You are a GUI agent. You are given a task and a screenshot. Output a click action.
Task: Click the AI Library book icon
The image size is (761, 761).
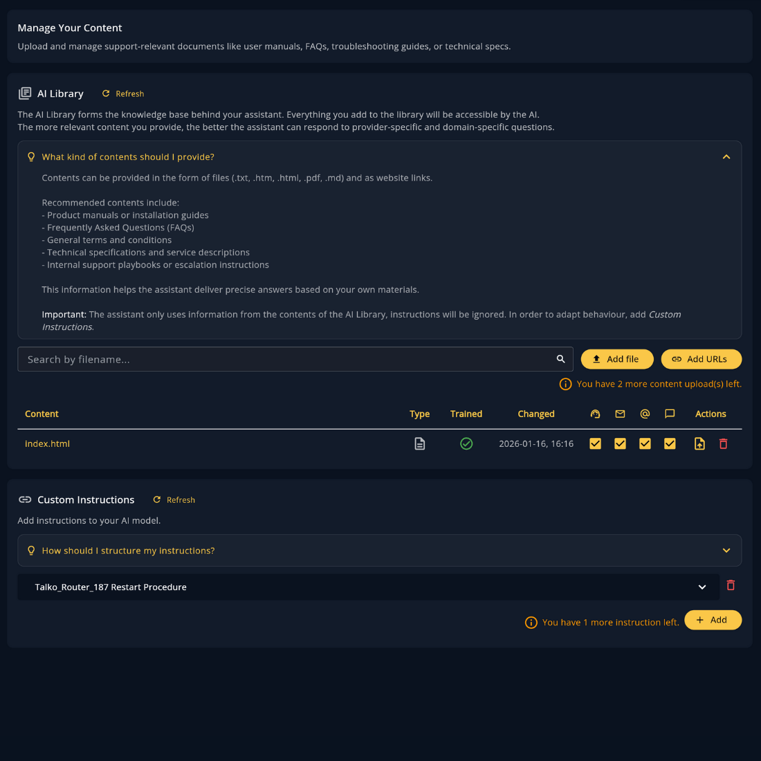click(x=25, y=93)
